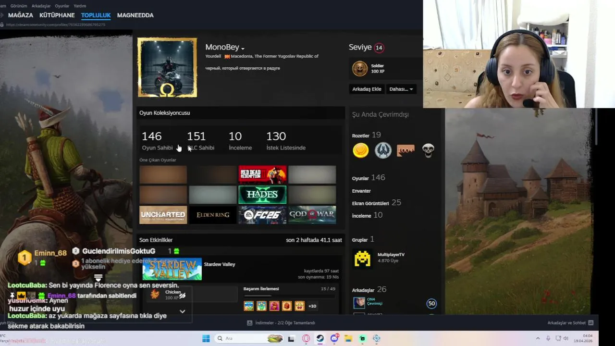This screenshot has height=346, width=615.
Task: Click the Windows taskbar Ara search box
Action: coord(248,338)
